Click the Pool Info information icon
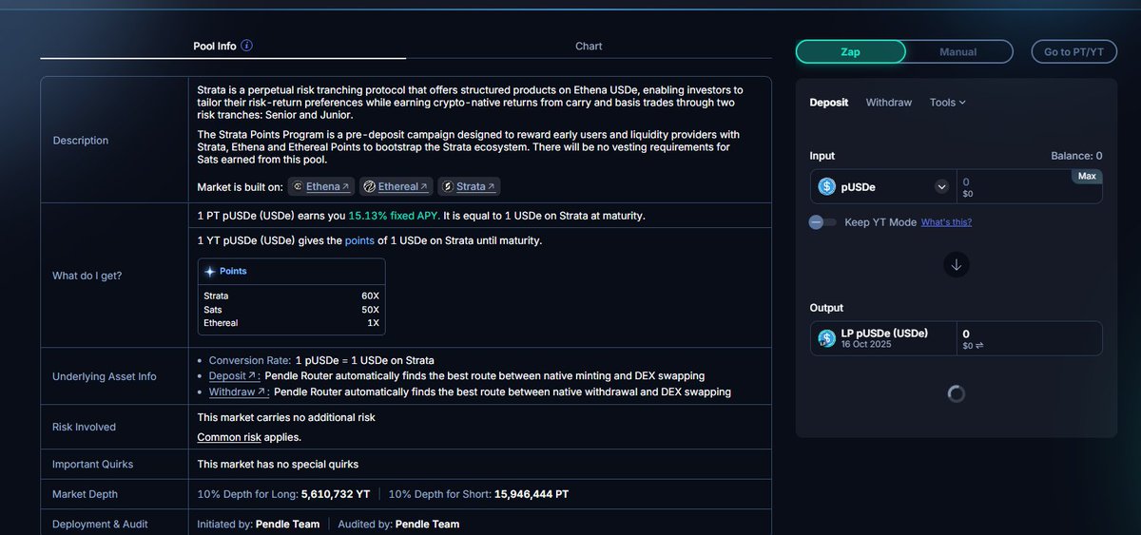The image size is (1141, 535). pyautogui.click(x=247, y=46)
